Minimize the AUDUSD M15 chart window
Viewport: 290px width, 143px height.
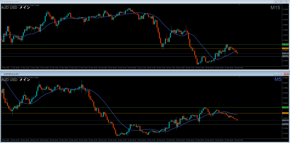[276, 2]
